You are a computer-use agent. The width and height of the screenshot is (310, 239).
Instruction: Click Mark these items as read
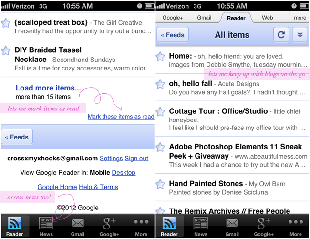pyautogui.click(x=121, y=117)
